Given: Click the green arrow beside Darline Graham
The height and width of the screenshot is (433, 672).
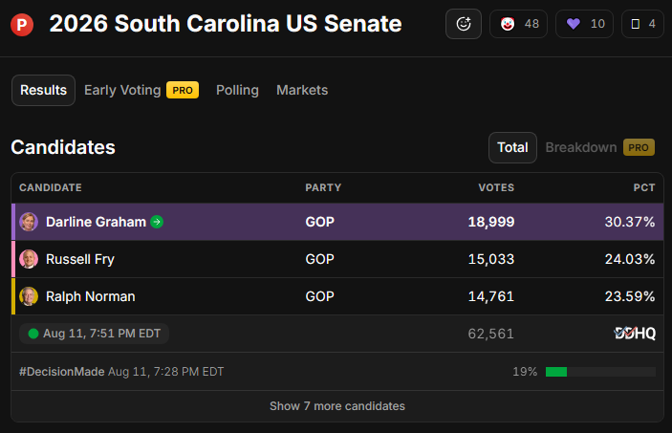Looking at the screenshot, I should [x=157, y=222].
